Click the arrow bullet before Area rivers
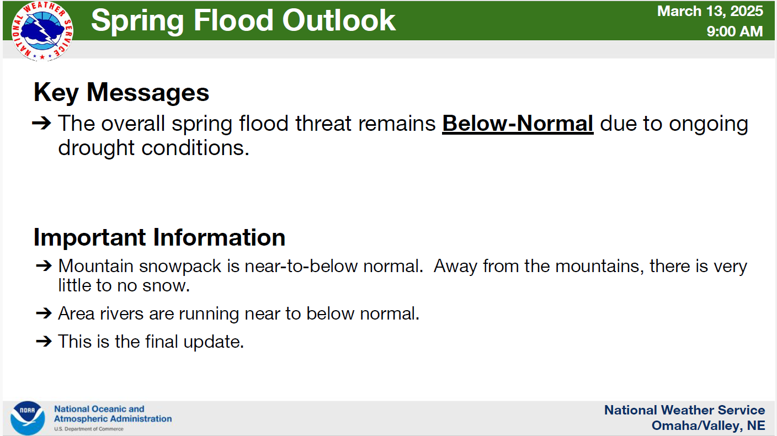Viewport: 777px width, 436px height. coord(44,313)
